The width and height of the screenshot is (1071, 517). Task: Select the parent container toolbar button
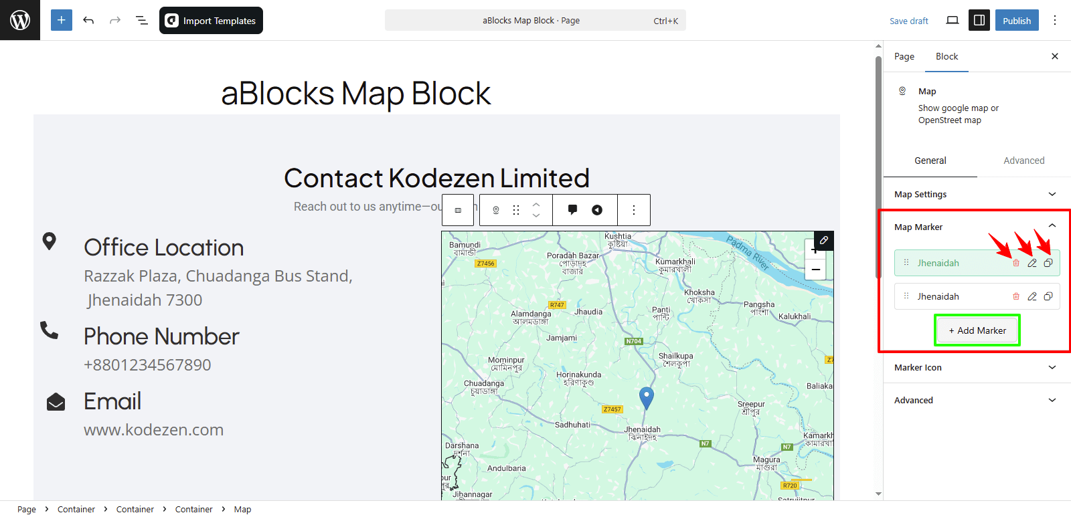458,210
